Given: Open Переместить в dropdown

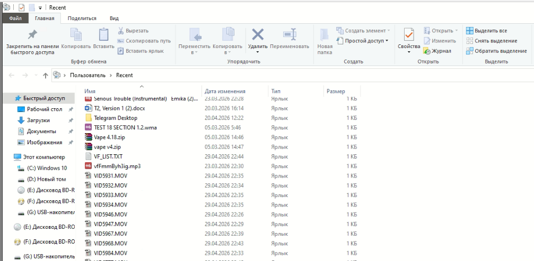Looking at the screenshot, I should (195, 41).
